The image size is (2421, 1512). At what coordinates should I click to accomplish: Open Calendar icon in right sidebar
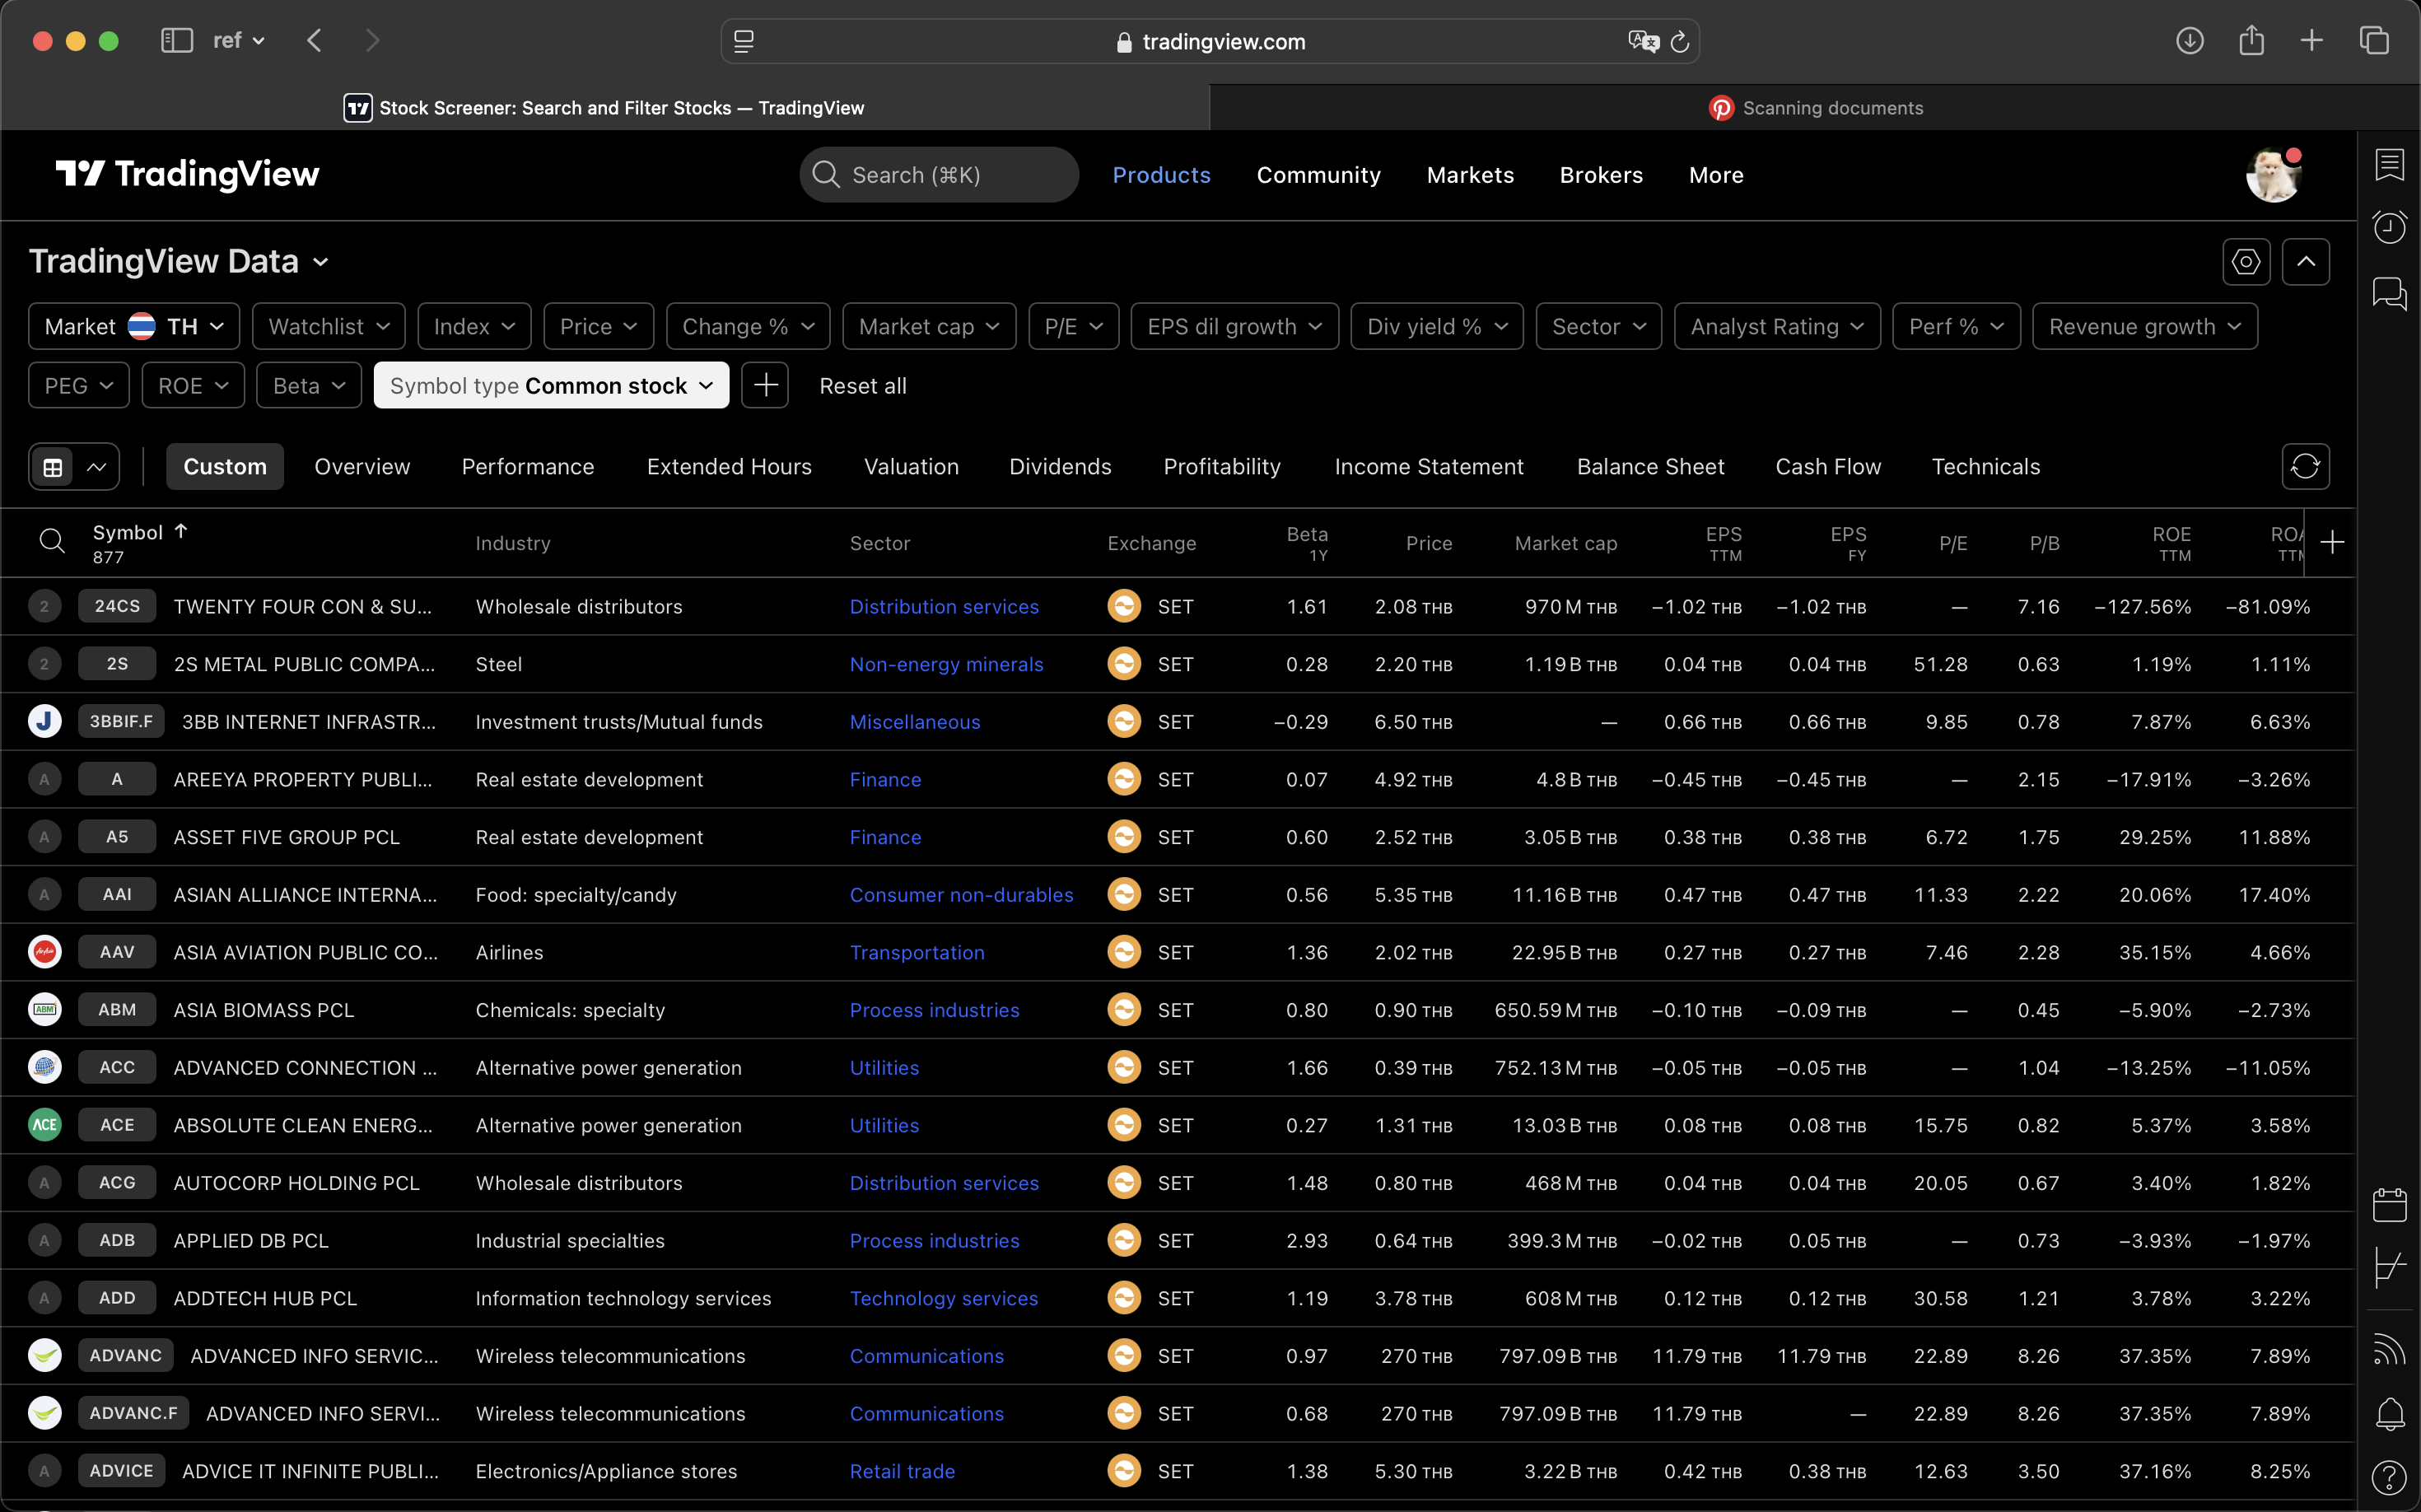[x=2390, y=1204]
